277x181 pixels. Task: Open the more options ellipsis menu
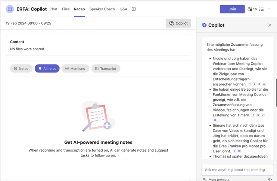(x=270, y=9)
